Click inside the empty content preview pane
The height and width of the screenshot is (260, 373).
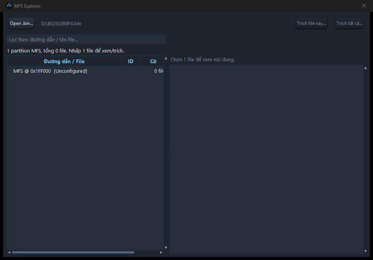(266, 159)
